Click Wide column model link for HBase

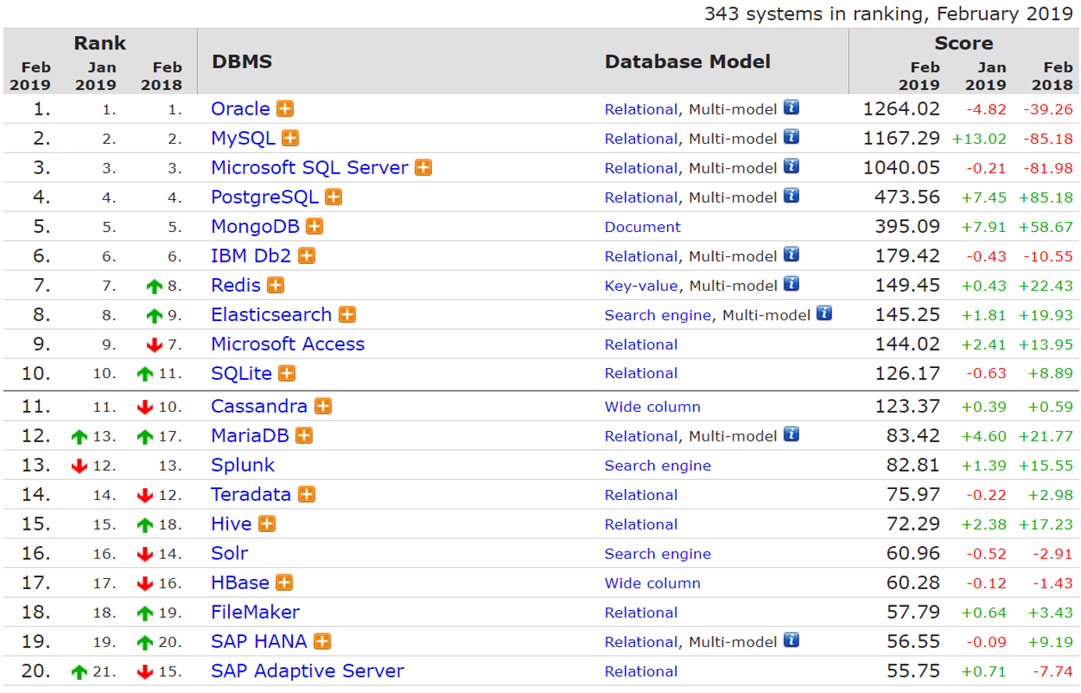click(x=652, y=584)
